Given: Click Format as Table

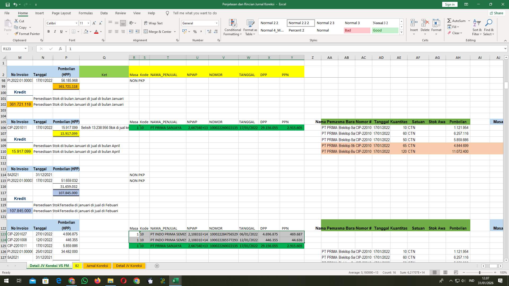Looking at the screenshot, I should [x=250, y=27].
